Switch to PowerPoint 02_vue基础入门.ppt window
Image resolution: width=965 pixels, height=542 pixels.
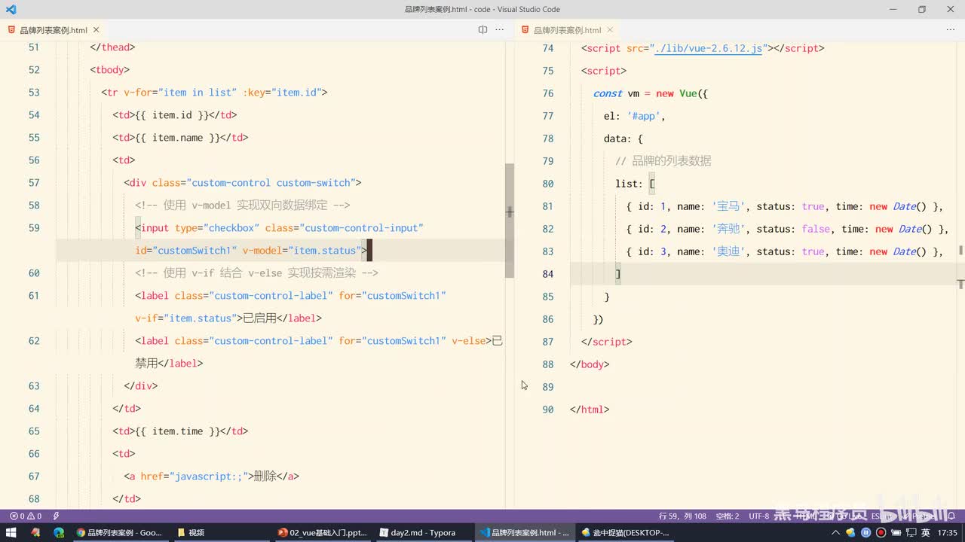click(x=323, y=532)
